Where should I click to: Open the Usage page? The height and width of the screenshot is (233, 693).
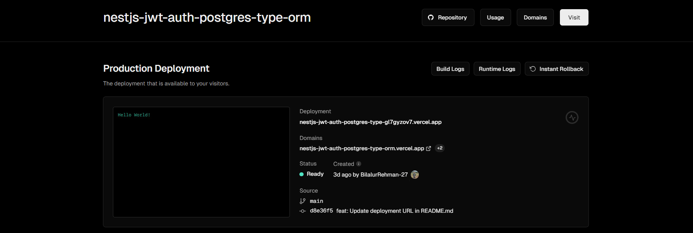pyautogui.click(x=495, y=18)
